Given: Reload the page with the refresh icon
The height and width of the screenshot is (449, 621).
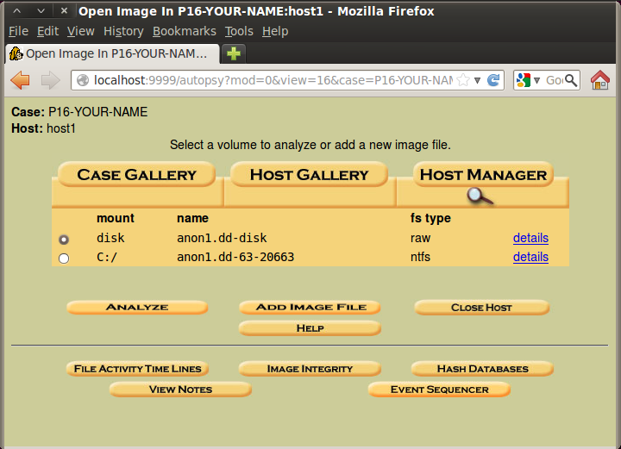Looking at the screenshot, I should [493, 80].
